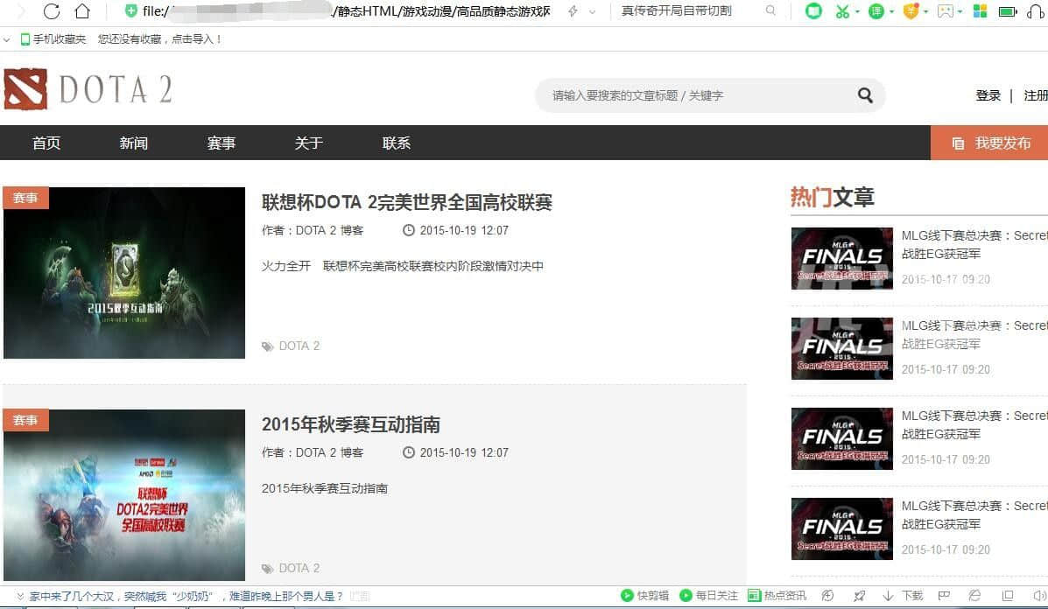Collapse the bookmarks bar chevron
The height and width of the screenshot is (609, 1048).
tap(7, 39)
